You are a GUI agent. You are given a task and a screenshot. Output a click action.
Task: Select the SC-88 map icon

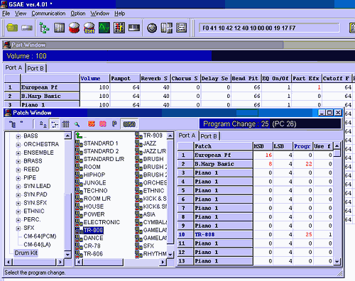(x=103, y=123)
